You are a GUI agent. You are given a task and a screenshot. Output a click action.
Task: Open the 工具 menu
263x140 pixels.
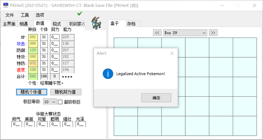click(x=25, y=15)
